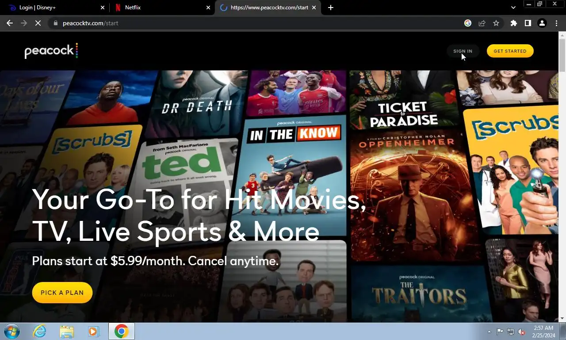This screenshot has width=566, height=340.
Task: Open a new tab with plus button
Action: tap(331, 8)
